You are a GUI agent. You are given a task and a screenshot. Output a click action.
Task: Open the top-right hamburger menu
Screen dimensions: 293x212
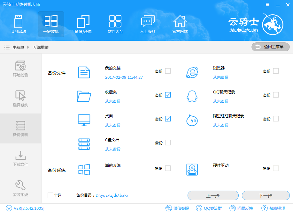(x=268, y=4)
